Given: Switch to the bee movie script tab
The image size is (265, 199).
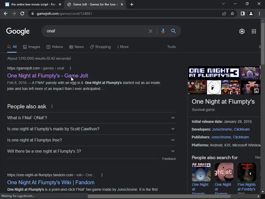Looking at the screenshot, I should [32, 4].
